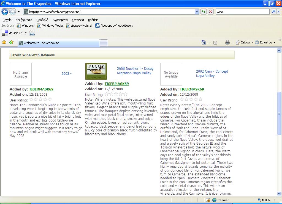
Task: Click 'No Image Available' box for 2002 Cain
Action: tap(171, 74)
